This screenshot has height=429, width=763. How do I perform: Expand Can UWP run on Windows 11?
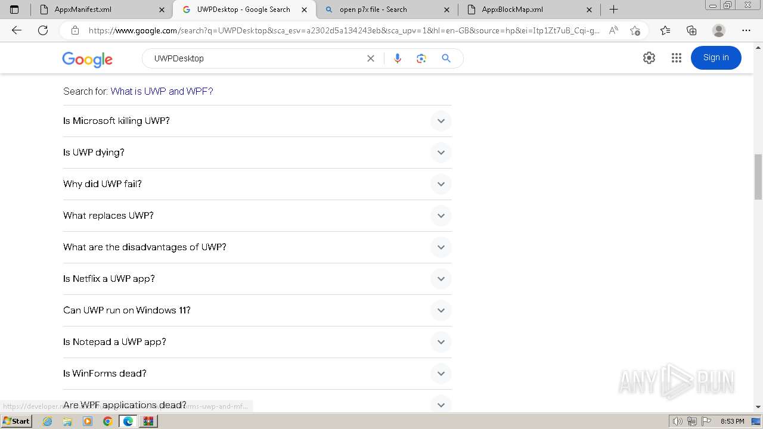(258, 310)
